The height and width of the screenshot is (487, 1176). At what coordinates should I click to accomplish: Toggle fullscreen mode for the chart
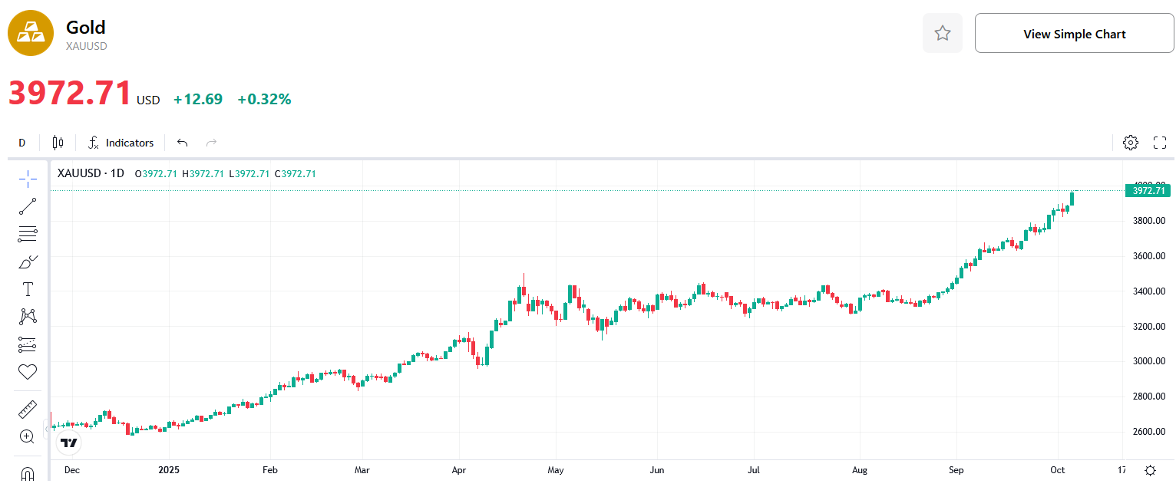point(1160,143)
